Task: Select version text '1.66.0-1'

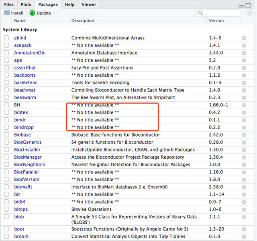Action: click(x=218, y=105)
